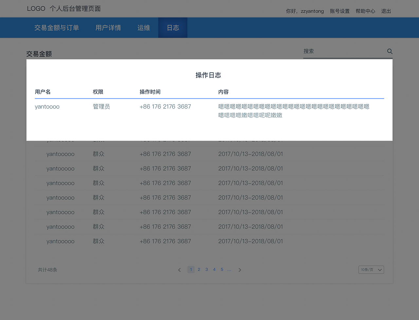Jump to page 2

pyautogui.click(x=199, y=270)
